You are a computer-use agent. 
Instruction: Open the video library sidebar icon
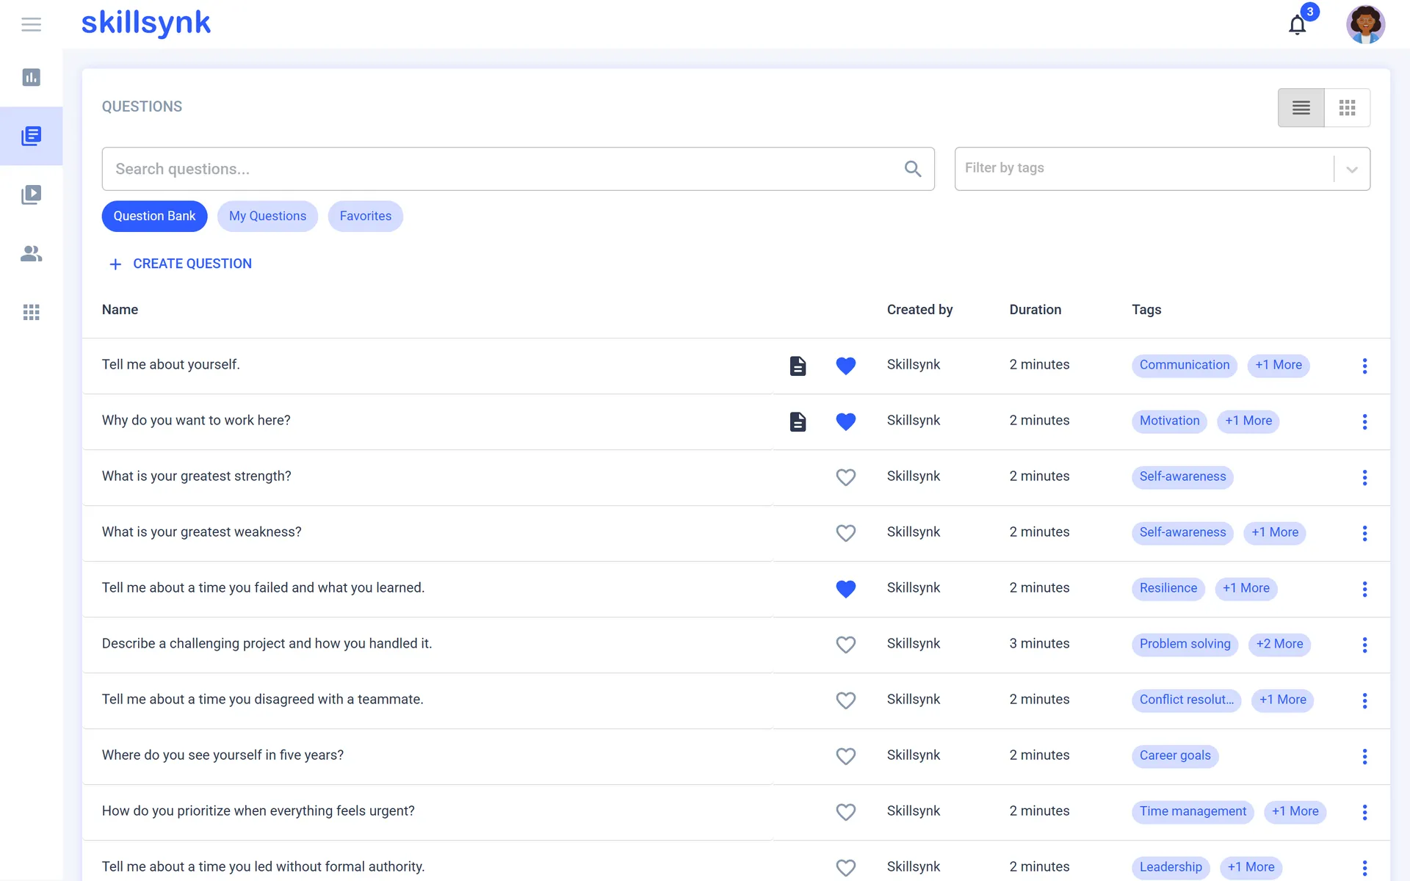[x=31, y=195]
